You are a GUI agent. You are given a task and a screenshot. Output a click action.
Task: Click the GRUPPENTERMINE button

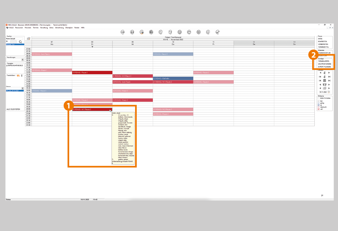point(324,64)
